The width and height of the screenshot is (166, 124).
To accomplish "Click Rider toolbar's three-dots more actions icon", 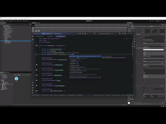I will [x=114, y=34].
